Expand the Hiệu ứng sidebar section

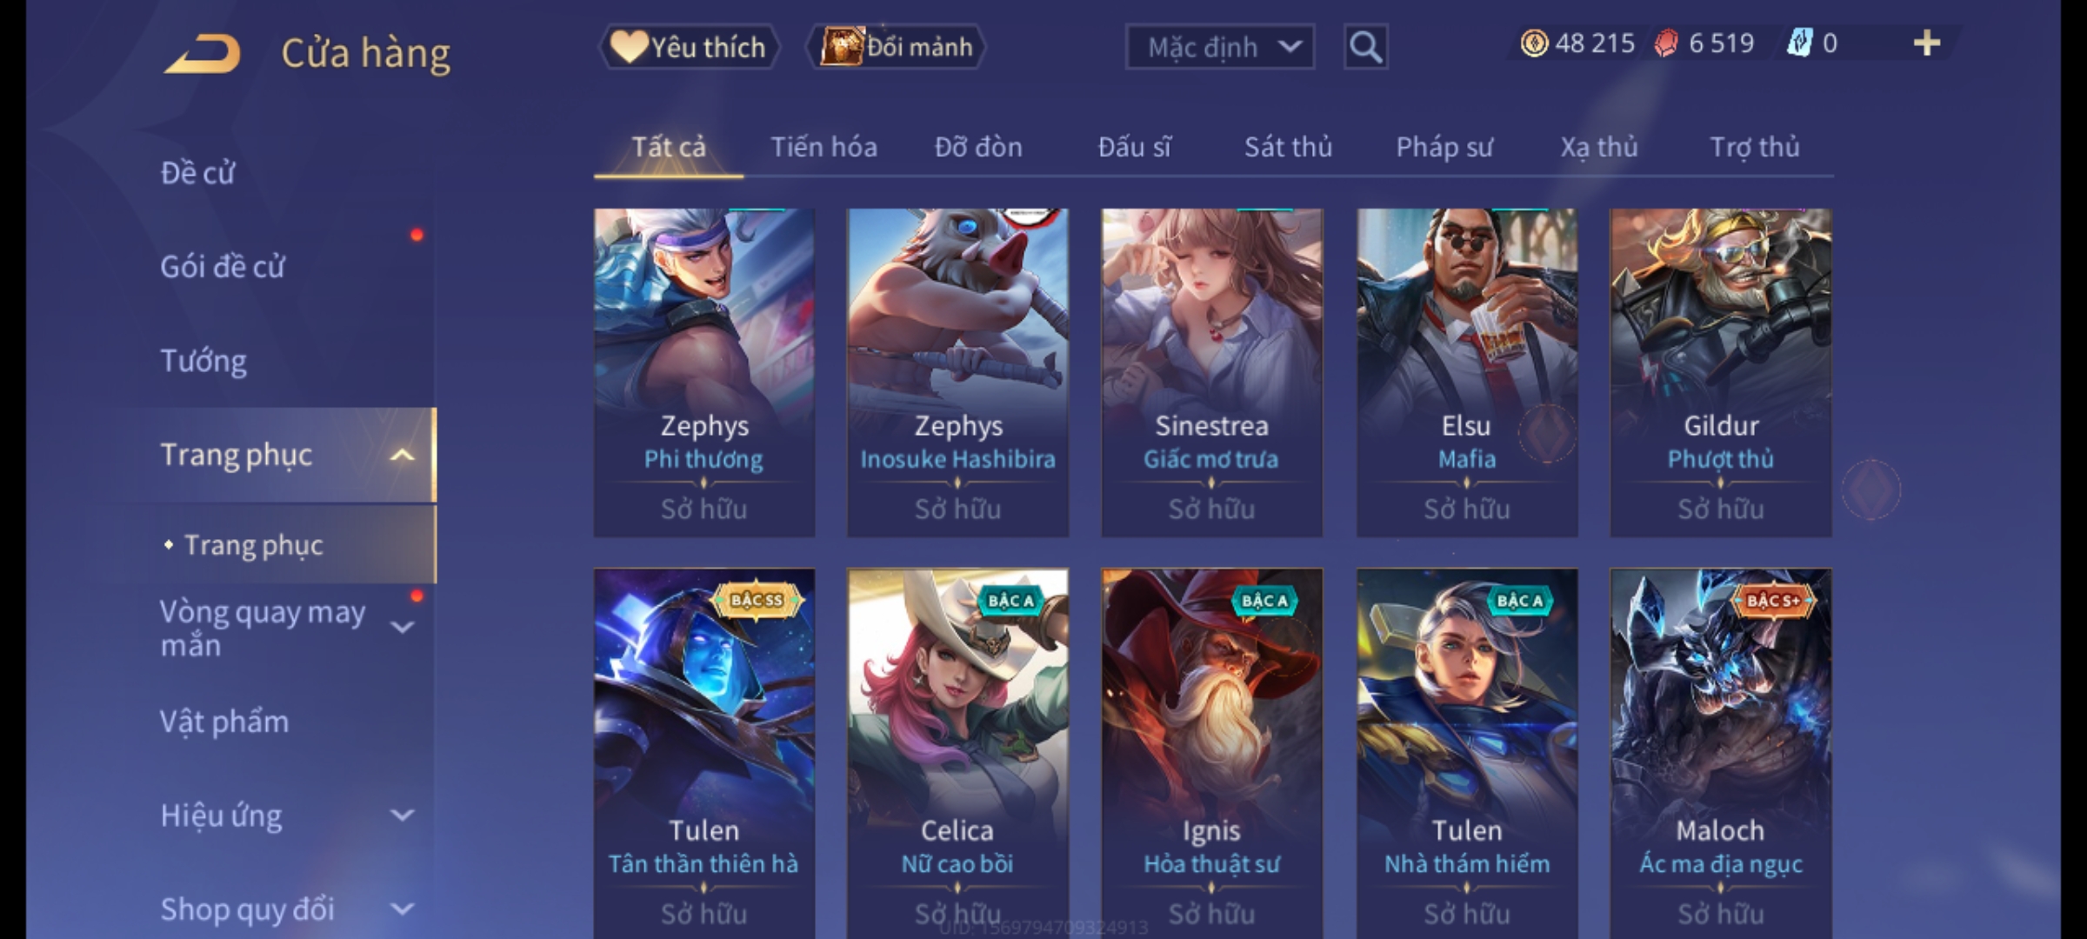pos(402,815)
